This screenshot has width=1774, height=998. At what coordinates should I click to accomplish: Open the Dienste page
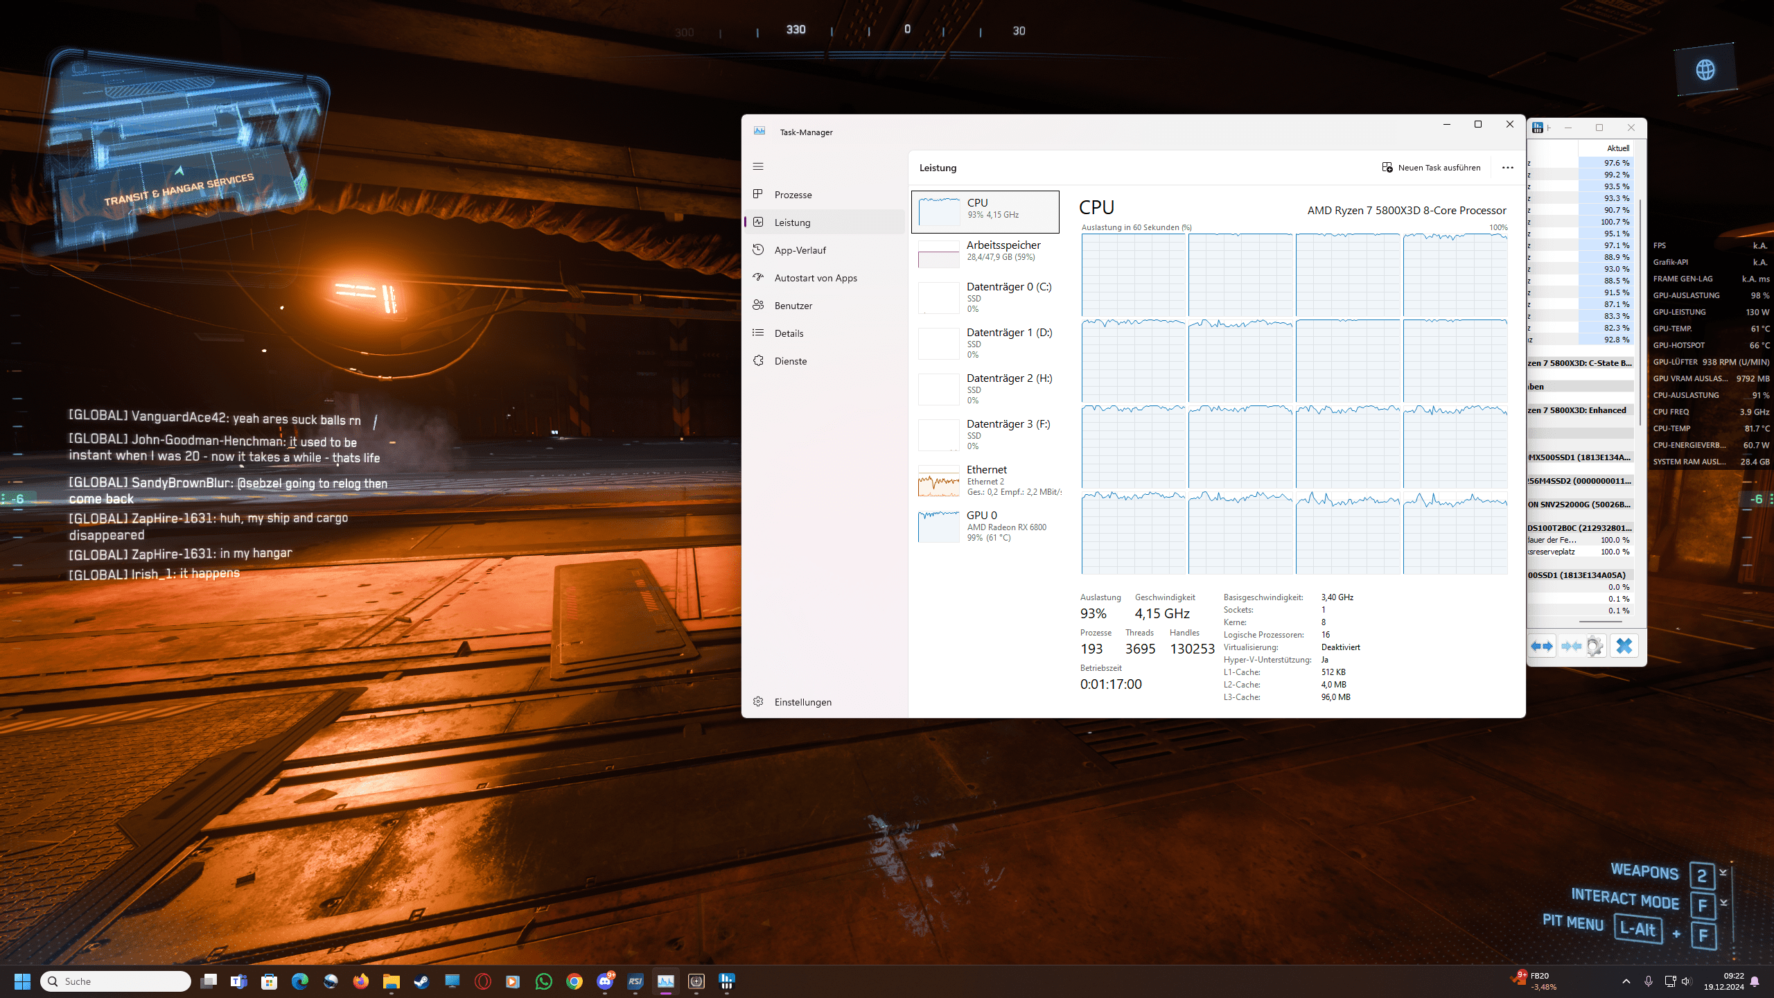tap(790, 361)
